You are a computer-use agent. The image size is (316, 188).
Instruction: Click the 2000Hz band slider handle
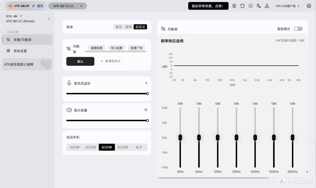(293, 137)
